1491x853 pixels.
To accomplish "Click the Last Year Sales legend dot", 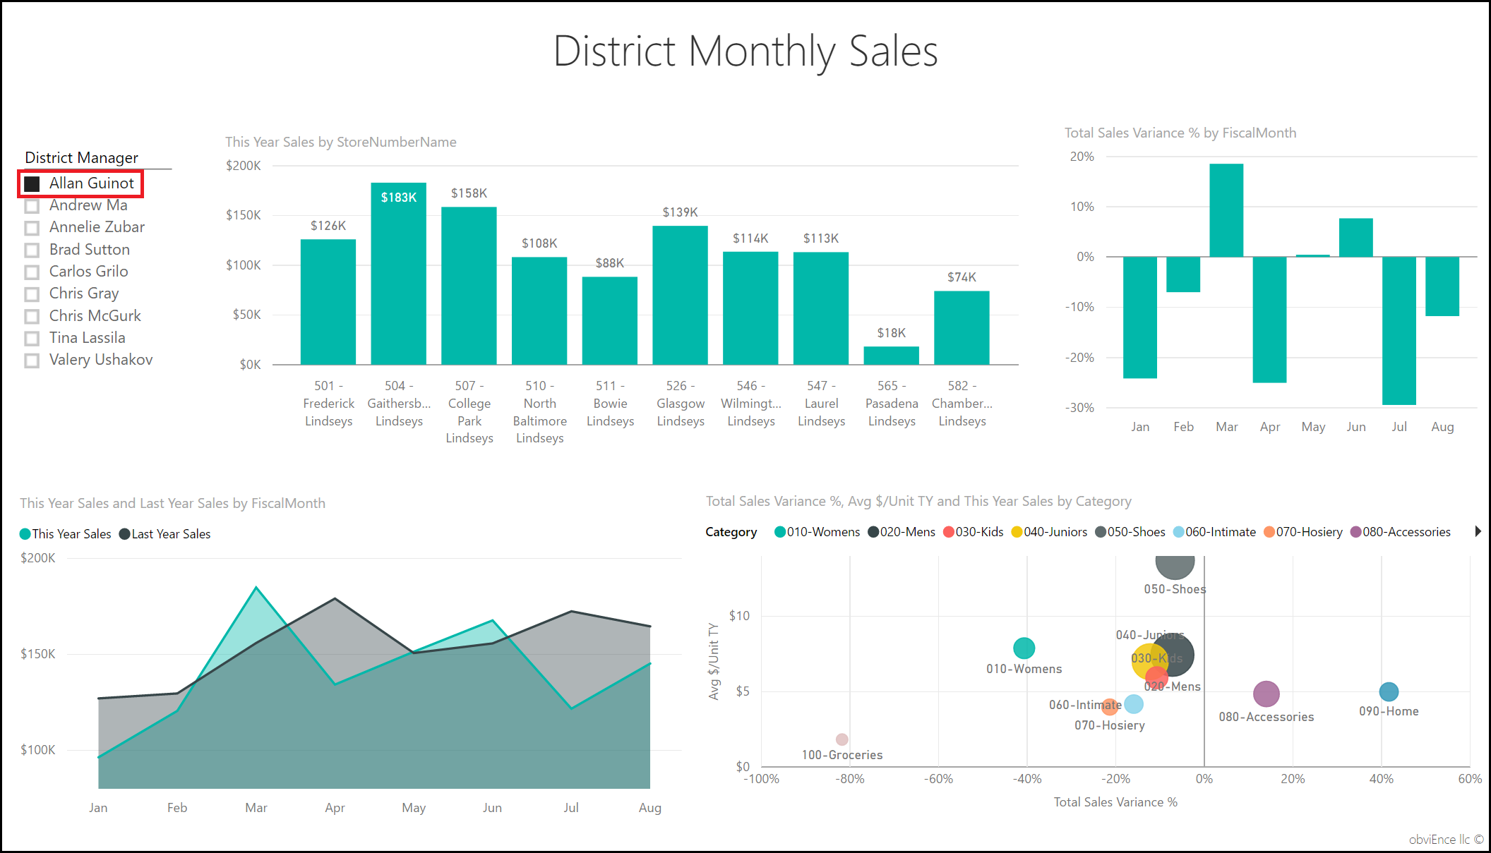I will click(x=125, y=535).
